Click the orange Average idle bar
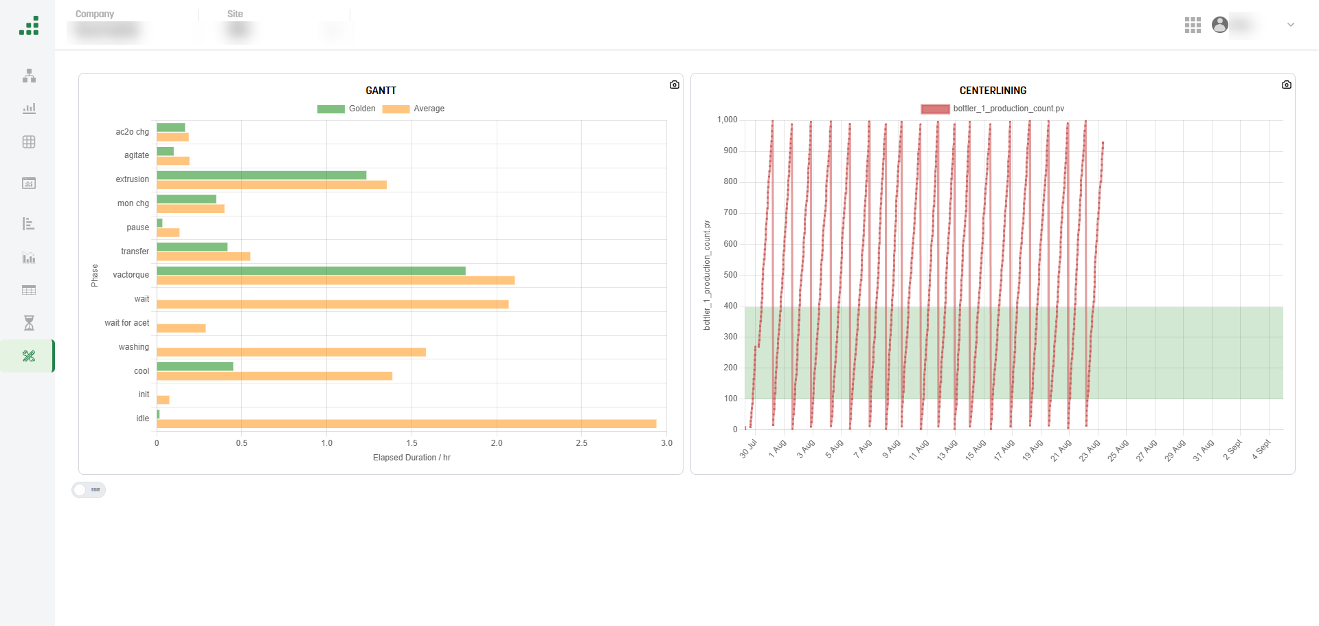The image size is (1319, 626). pyautogui.click(x=407, y=424)
